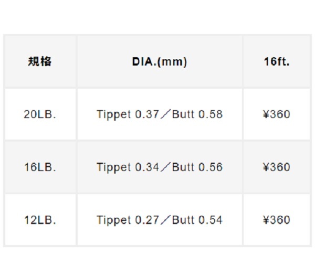Click the word Tippet in 20LB. row

point(113,114)
